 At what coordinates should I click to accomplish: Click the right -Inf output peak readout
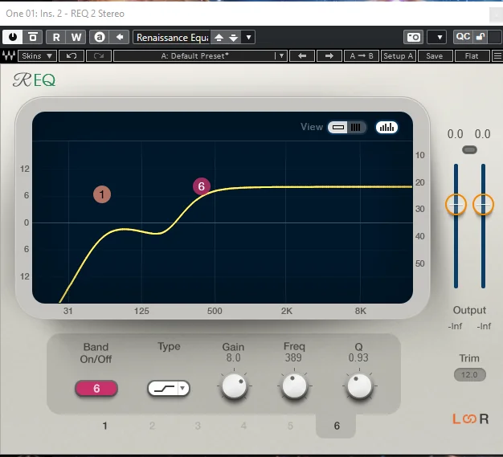[x=484, y=326]
